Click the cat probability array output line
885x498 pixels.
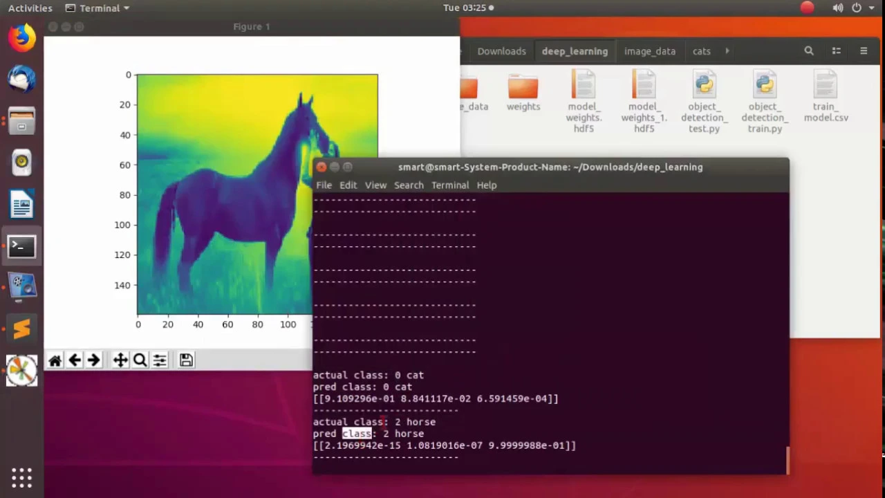pos(436,398)
